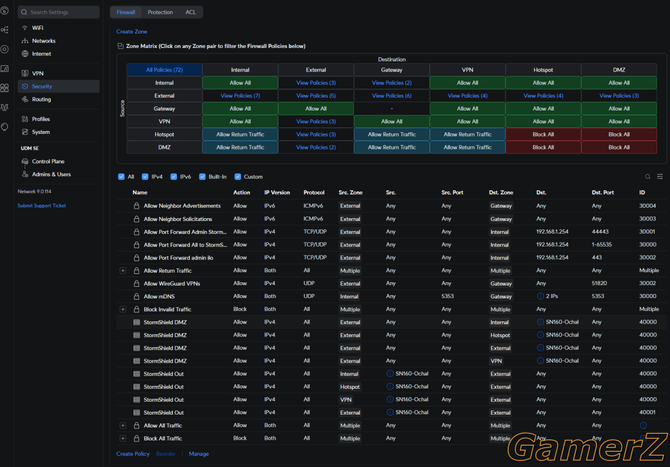Switch to the Protection tab
The width and height of the screenshot is (670, 467).
click(160, 12)
